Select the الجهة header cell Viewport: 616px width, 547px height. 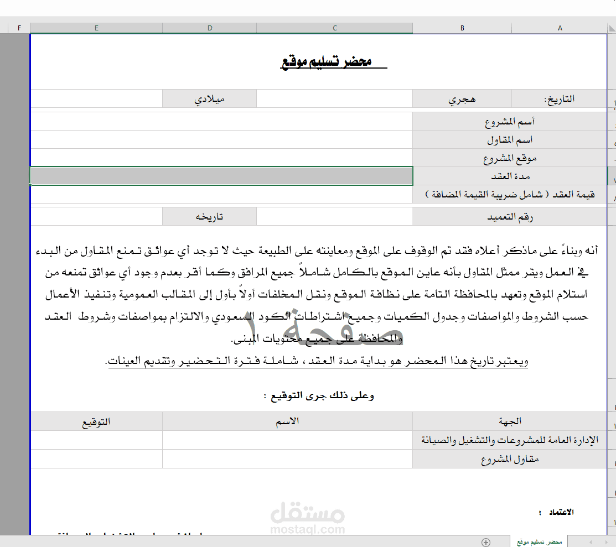510,421
